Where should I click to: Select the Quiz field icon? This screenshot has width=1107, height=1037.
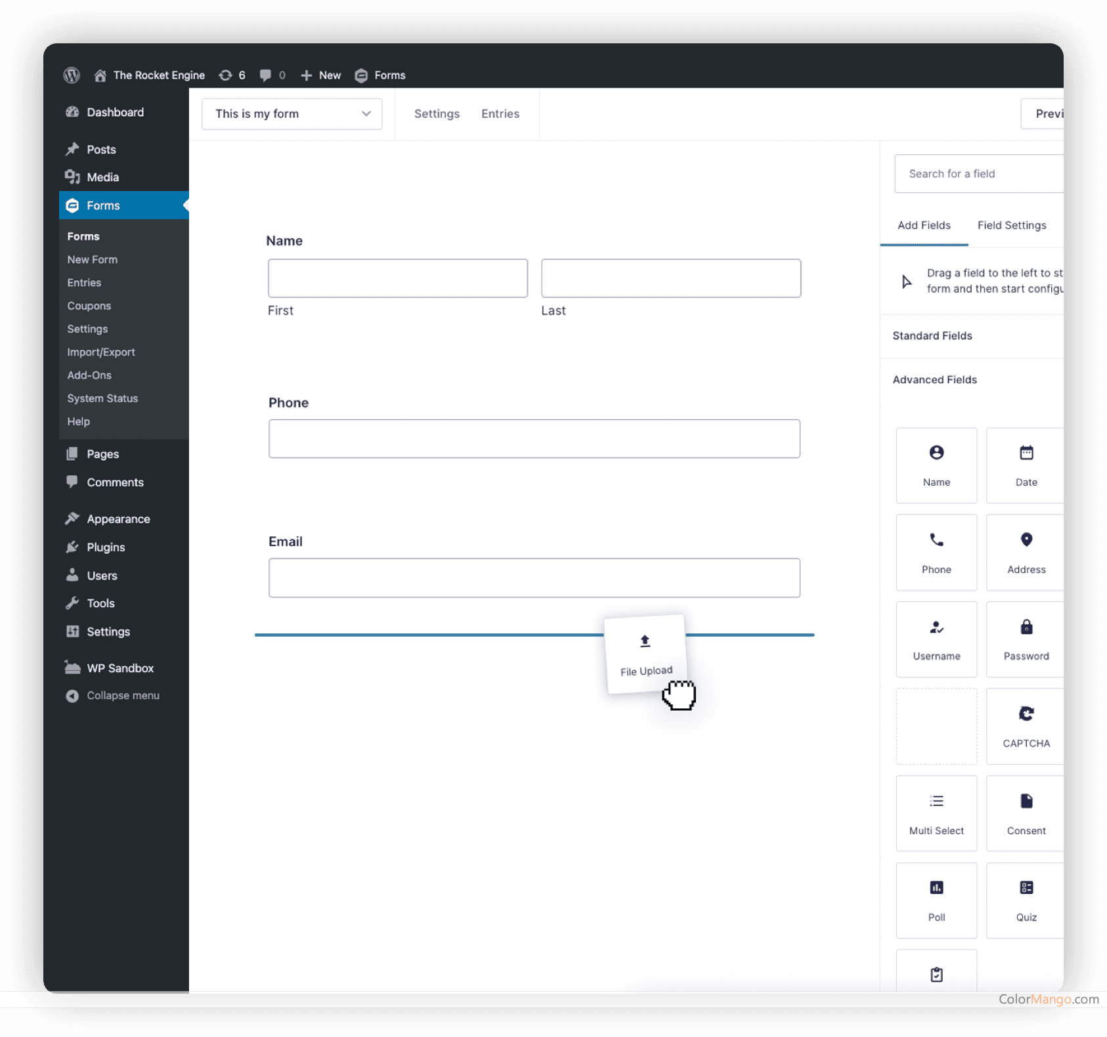tap(1026, 900)
